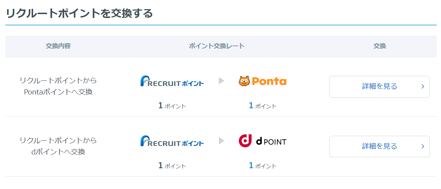The height and width of the screenshot is (189, 441).
Task: Click the d POINT logo
Action: point(262,141)
